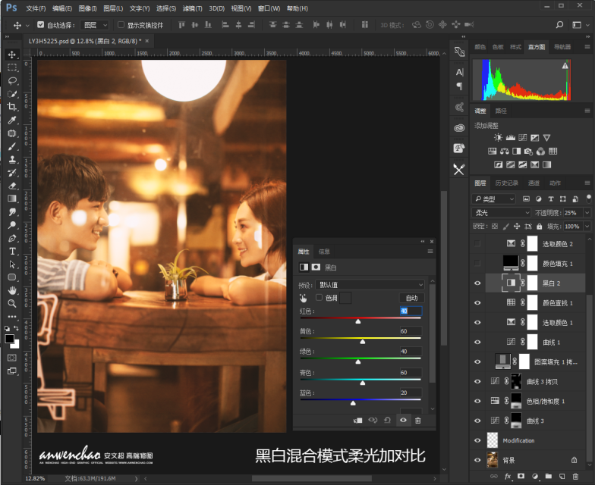Close the LY3H5225.psd document tab

click(147, 41)
